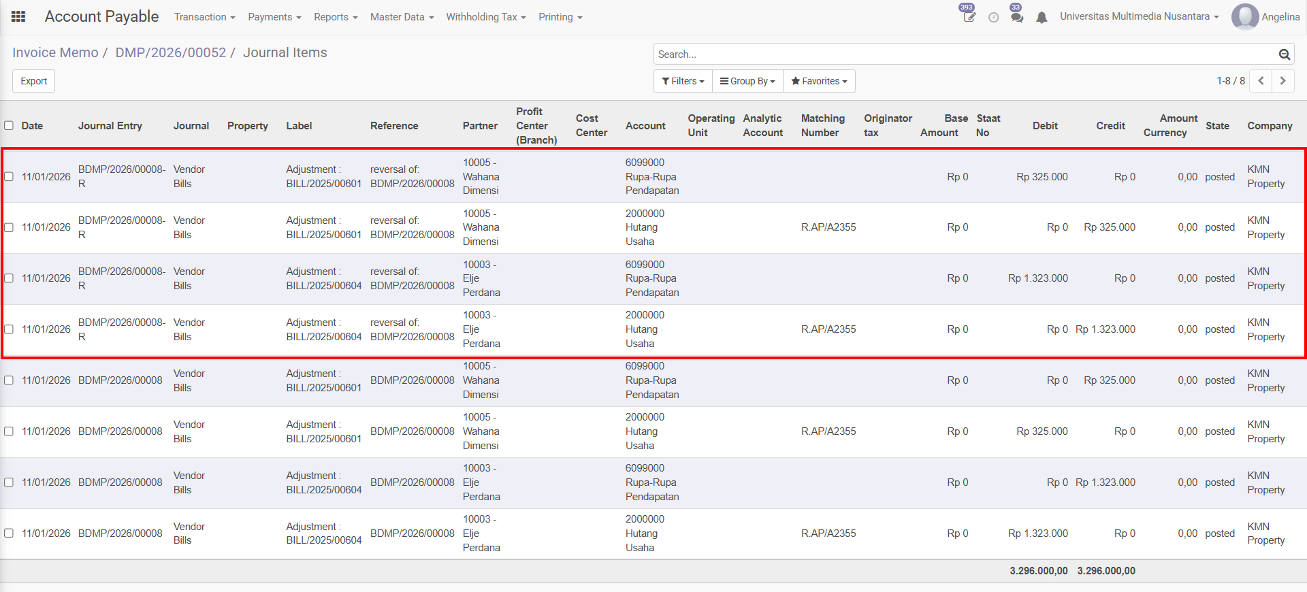
Task: Open the Group By dropdown
Action: point(747,81)
